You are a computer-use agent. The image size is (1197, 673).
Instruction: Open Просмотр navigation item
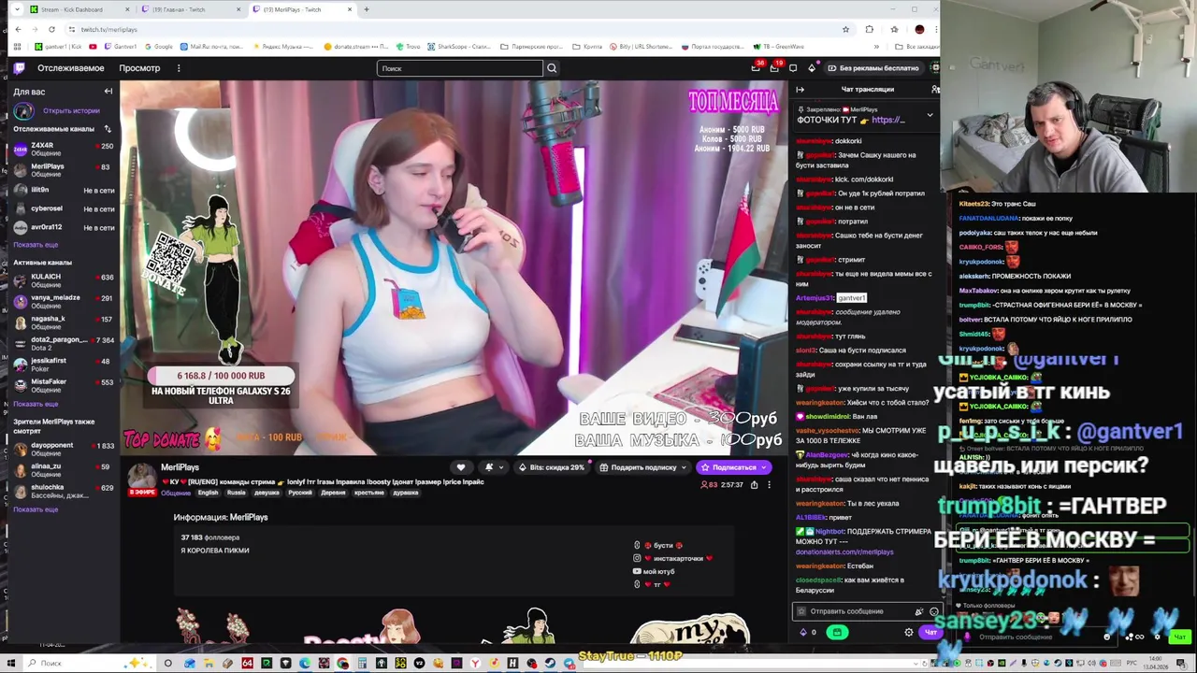pyautogui.click(x=139, y=68)
